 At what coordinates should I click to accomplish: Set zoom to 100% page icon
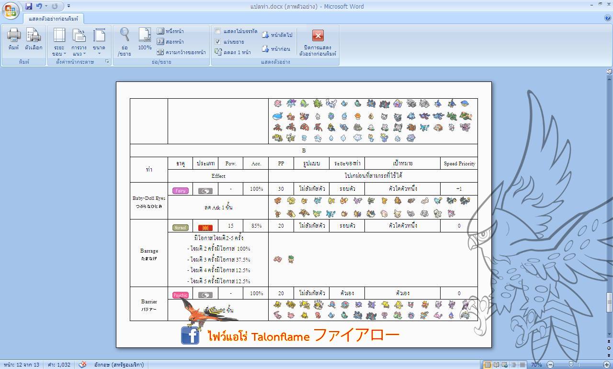145,39
